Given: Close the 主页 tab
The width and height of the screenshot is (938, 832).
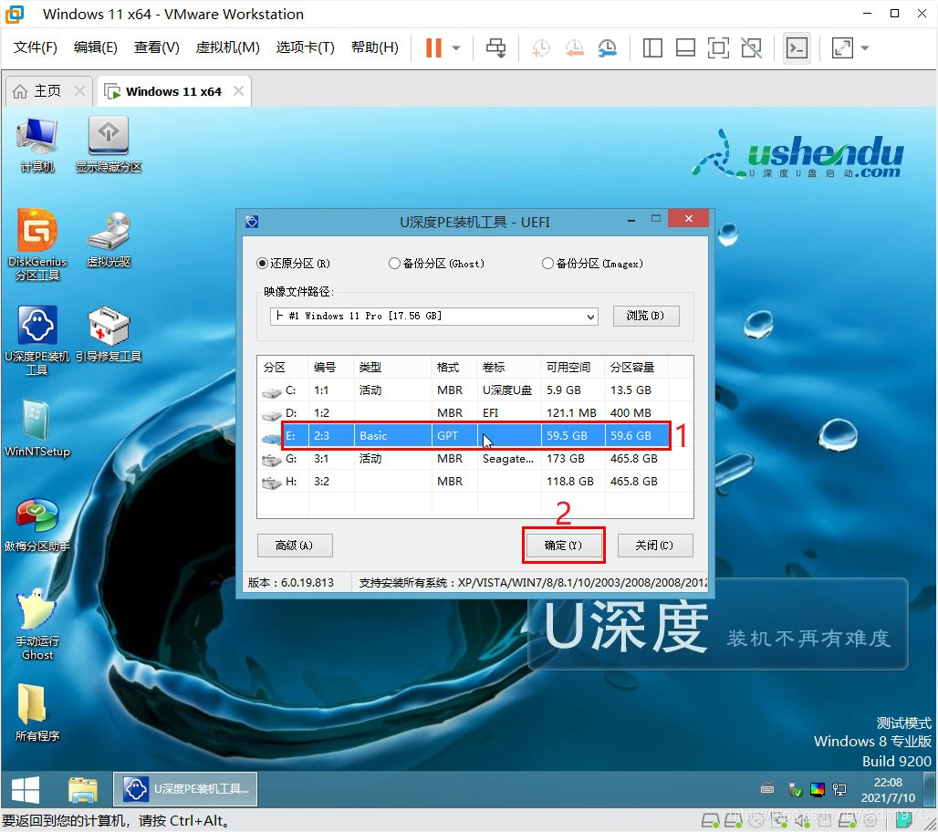Looking at the screenshot, I should (x=79, y=91).
